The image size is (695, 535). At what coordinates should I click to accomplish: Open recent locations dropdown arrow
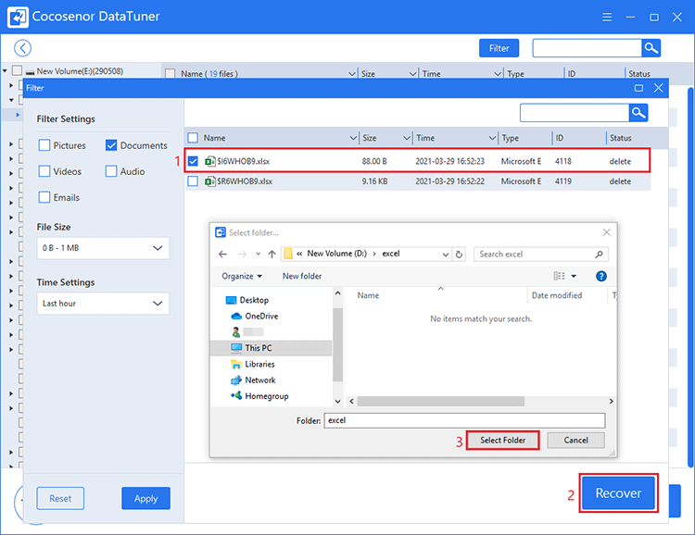tap(258, 255)
